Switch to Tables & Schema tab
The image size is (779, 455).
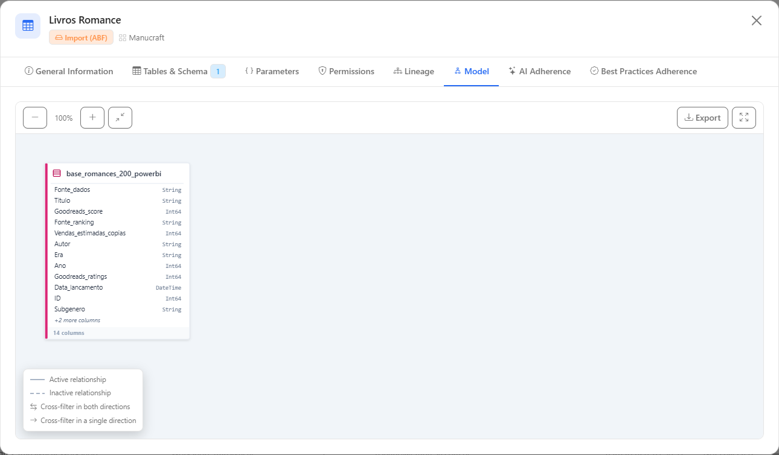179,71
